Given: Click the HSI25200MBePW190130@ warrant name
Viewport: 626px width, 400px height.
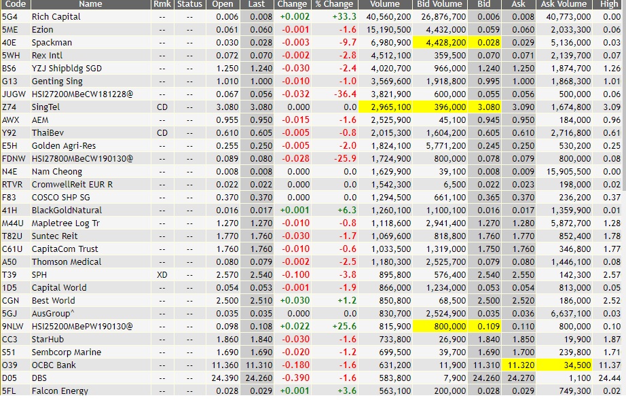Looking at the screenshot, I should [82, 326].
